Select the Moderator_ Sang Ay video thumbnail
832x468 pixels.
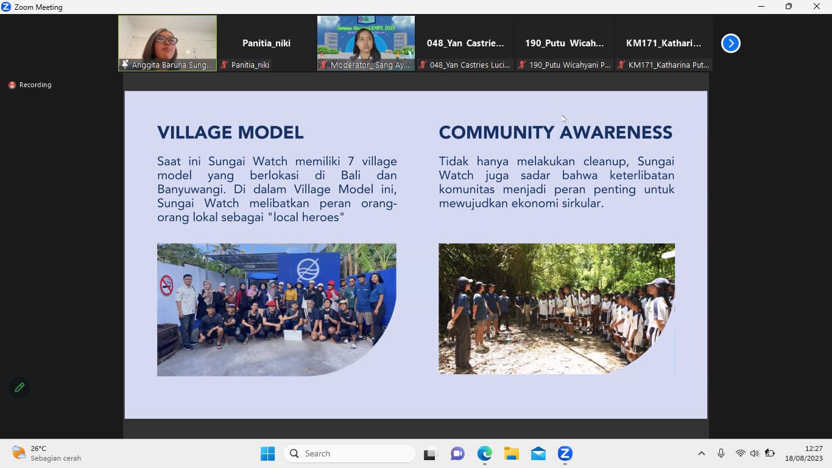(366, 43)
